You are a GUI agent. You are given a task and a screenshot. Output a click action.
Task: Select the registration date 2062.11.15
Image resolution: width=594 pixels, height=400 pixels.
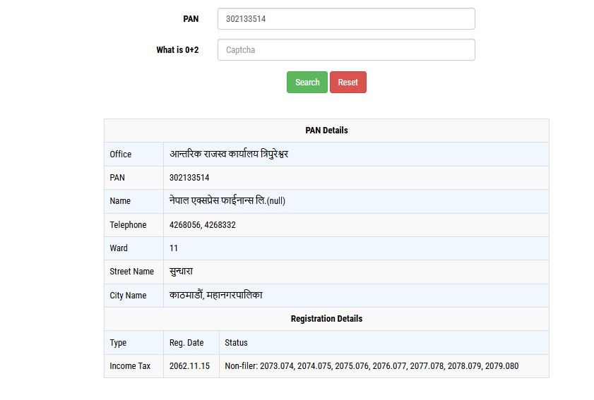click(189, 366)
